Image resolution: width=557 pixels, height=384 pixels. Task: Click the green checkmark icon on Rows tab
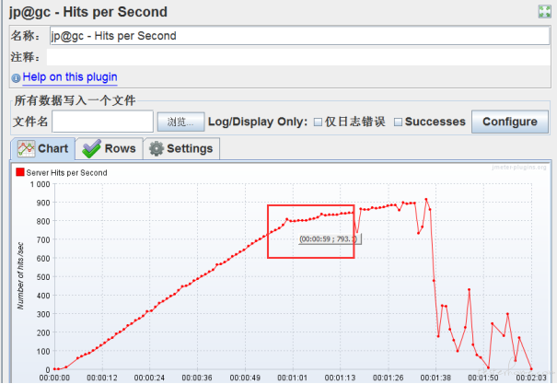[91, 149]
